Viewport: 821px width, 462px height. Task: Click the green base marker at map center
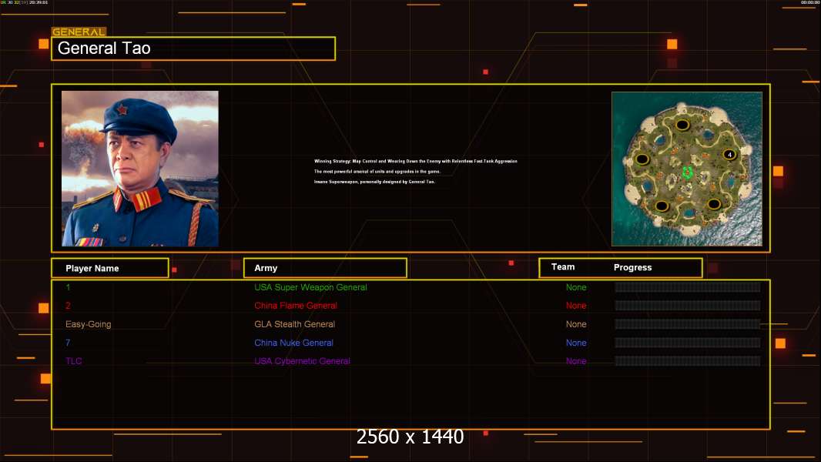pyautogui.click(x=688, y=172)
